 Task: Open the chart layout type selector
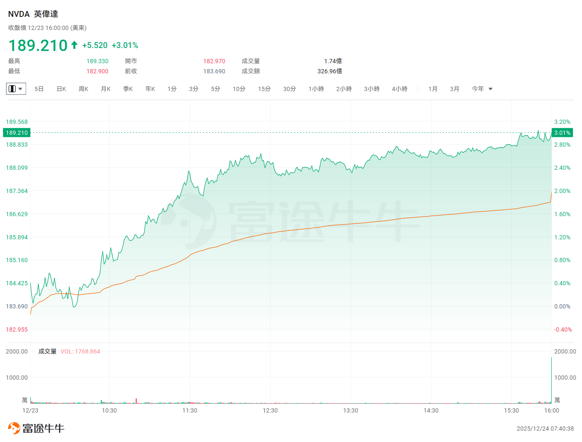point(16,89)
